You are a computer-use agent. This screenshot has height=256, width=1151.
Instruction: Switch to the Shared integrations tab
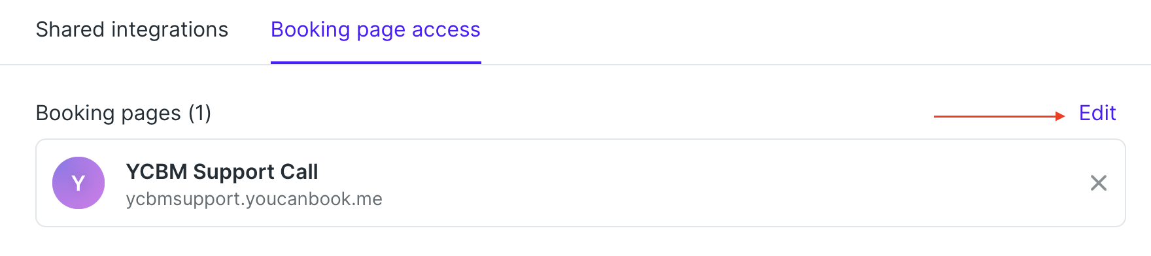click(132, 29)
